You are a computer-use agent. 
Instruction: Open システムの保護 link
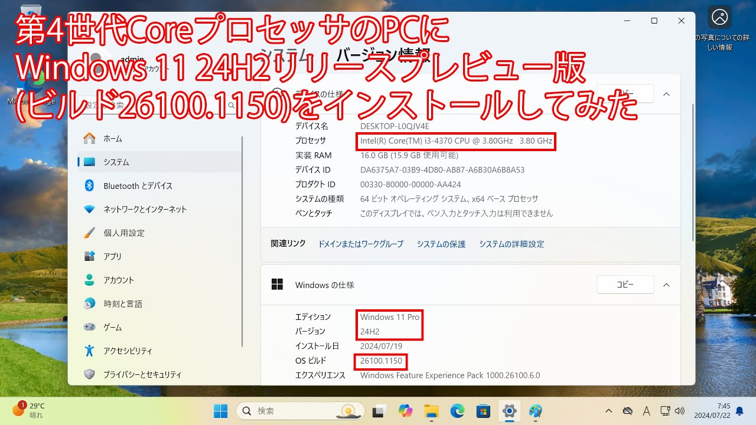coord(441,244)
